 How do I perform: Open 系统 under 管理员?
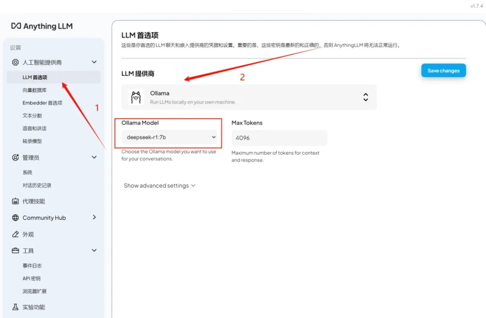coord(27,172)
